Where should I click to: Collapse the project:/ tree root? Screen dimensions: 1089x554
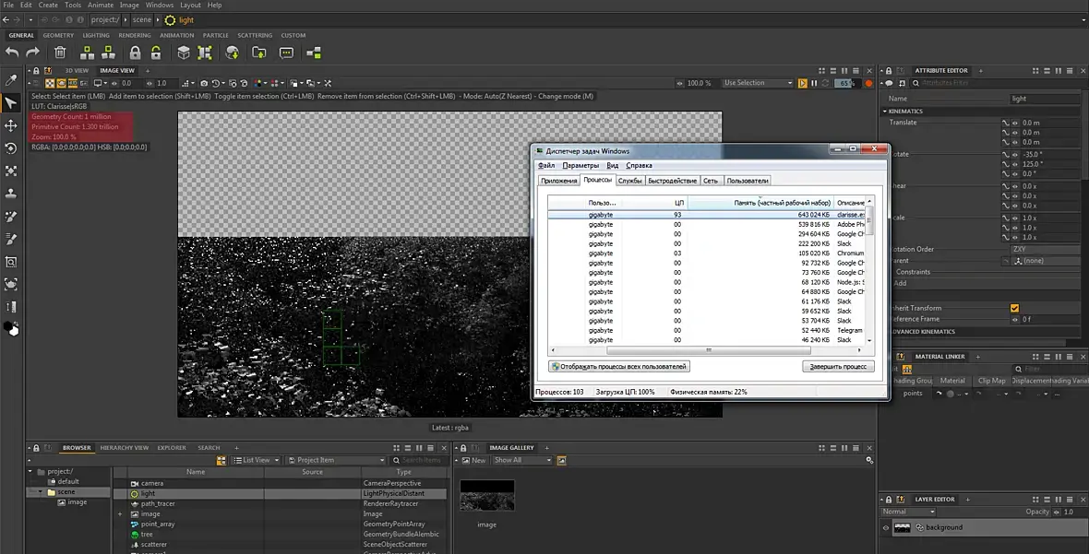click(x=30, y=471)
